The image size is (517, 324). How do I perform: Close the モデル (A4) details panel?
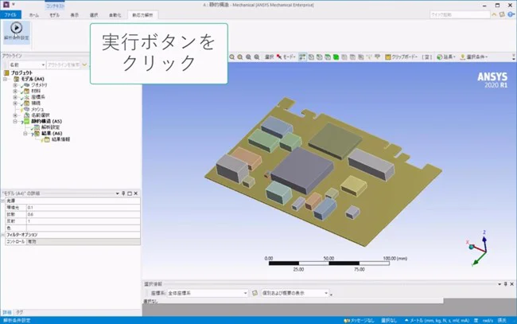pyautogui.click(x=136, y=193)
